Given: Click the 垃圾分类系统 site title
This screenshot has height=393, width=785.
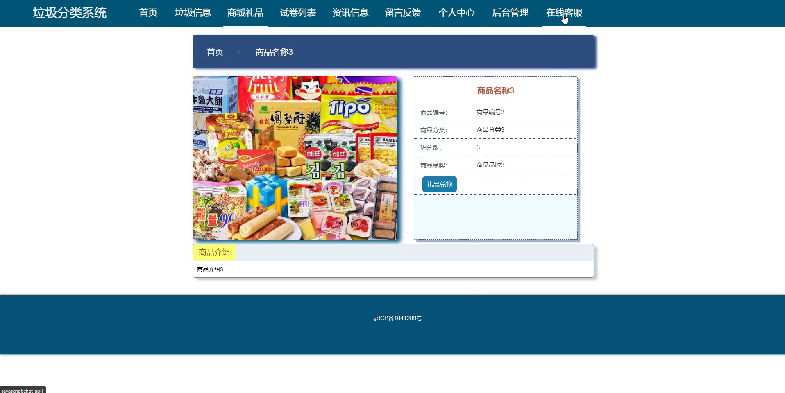Looking at the screenshot, I should [70, 13].
